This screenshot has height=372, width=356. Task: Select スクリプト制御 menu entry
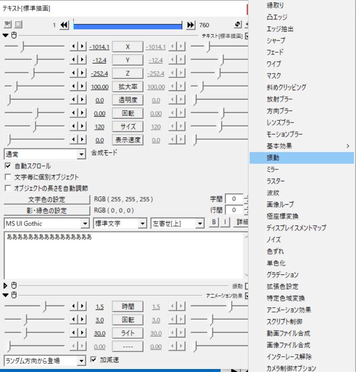click(302, 321)
